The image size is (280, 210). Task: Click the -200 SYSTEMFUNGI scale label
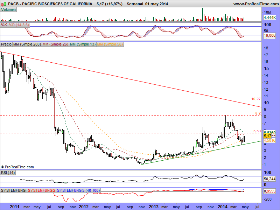coord(268,199)
